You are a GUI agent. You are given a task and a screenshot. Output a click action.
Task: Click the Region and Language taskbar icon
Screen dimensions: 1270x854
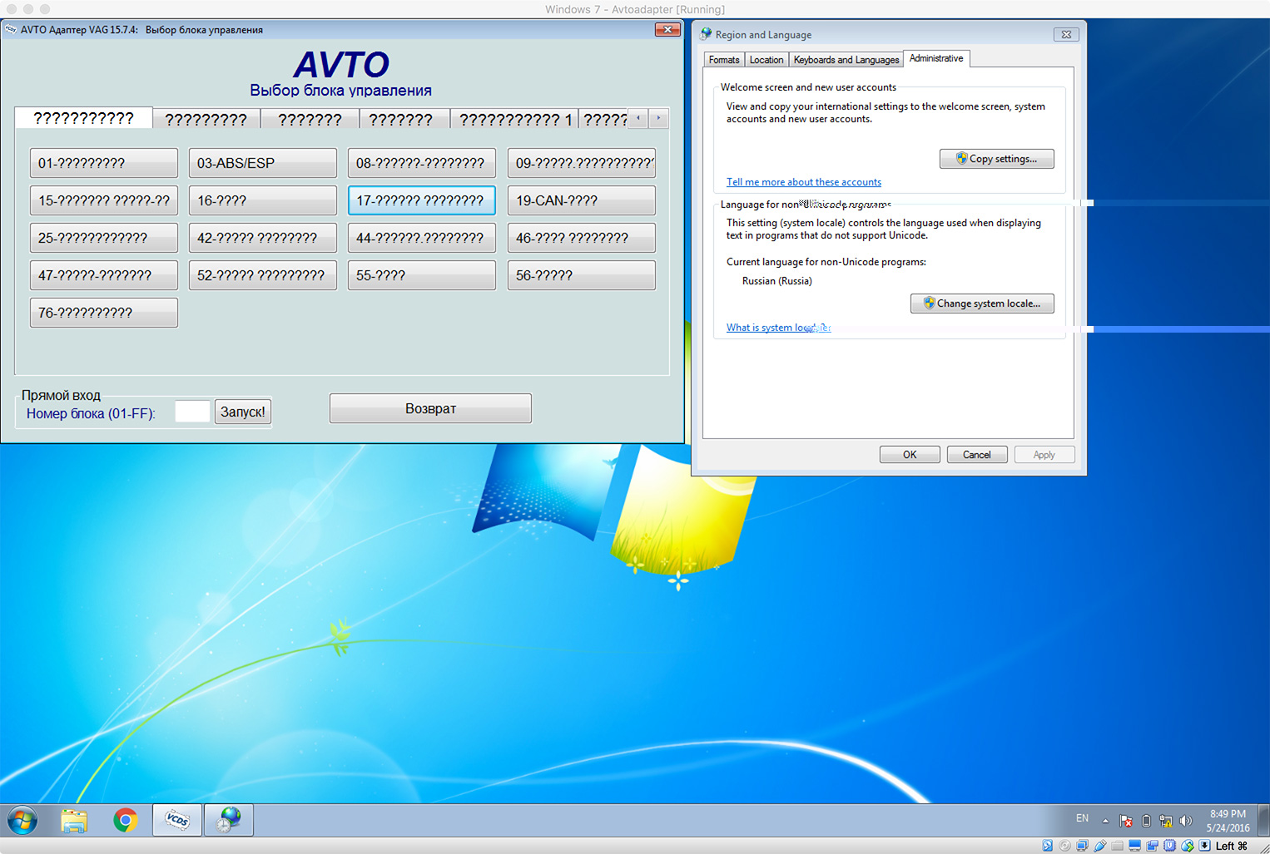click(228, 820)
